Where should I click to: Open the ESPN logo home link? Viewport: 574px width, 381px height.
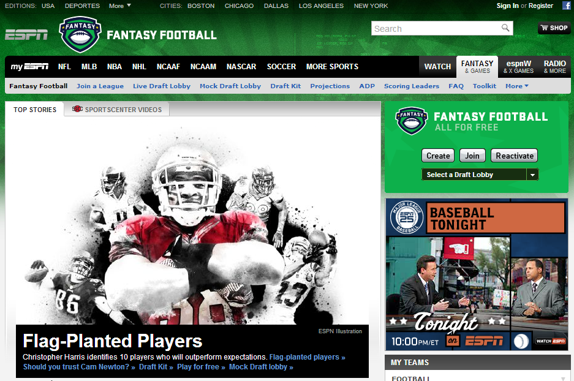pos(26,35)
